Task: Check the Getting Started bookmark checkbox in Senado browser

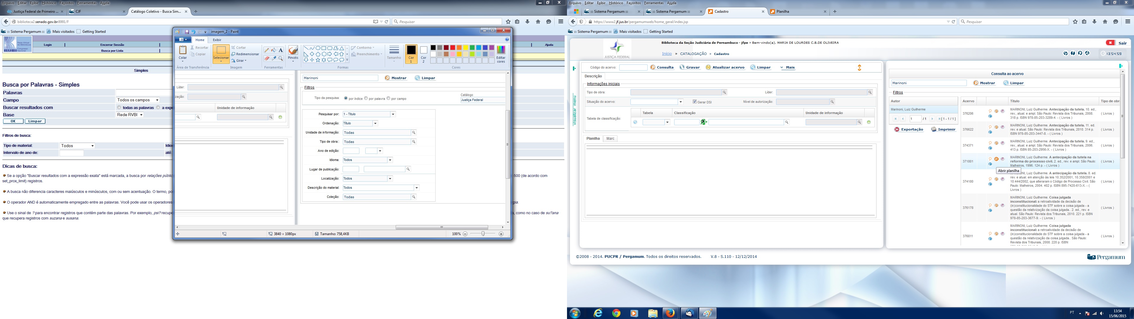Action: (78, 32)
